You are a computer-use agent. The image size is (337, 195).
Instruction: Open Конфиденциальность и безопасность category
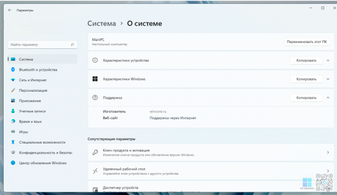43,152
